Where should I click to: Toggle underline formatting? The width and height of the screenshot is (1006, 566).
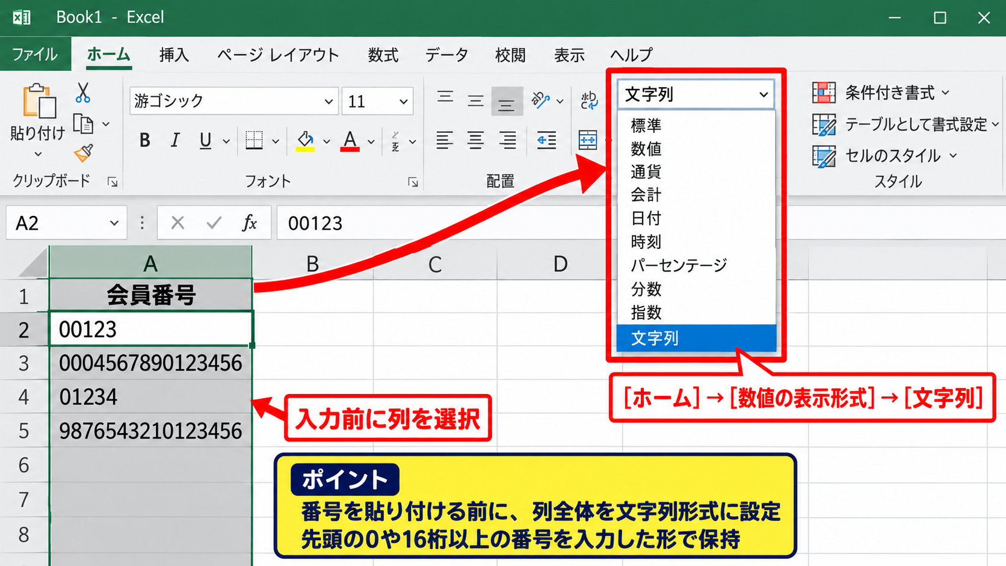(x=205, y=141)
